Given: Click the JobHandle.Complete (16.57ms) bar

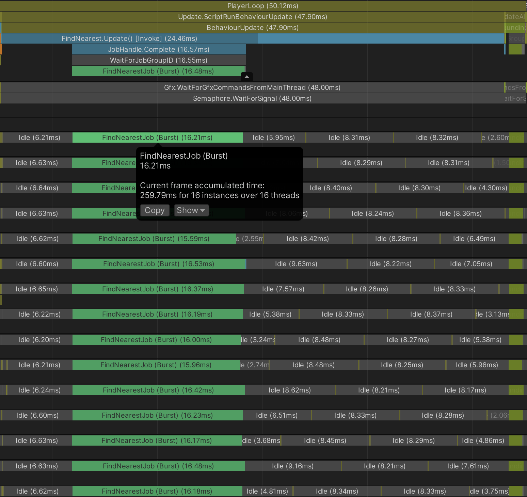Looking at the screenshot, I should point(159,49).
